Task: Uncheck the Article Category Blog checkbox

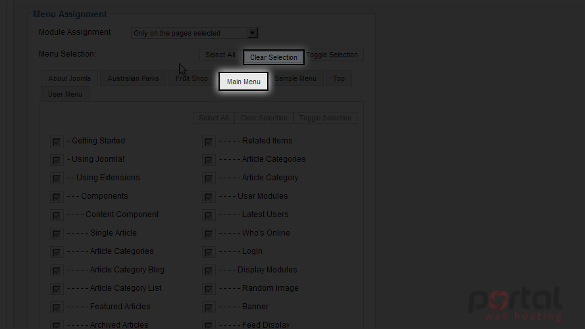Action: pyautogui.click(x=57, y=271)
